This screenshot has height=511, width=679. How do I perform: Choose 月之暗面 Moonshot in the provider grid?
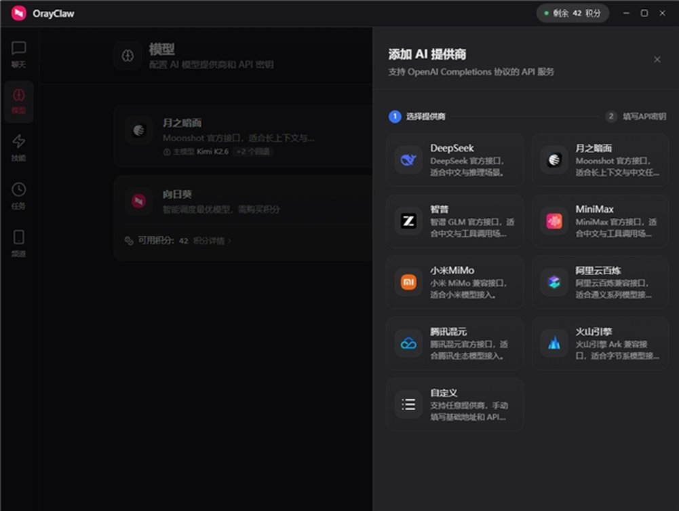(600, 160)
